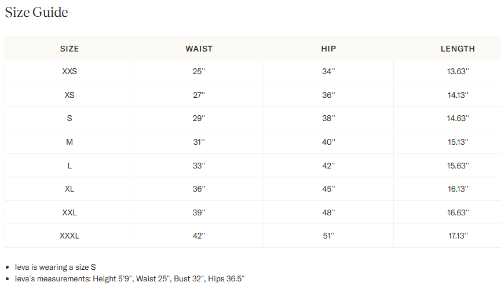Screen dimensions: 501x297
Task: Select the LENGTH column header
Action: coord(458,49)
